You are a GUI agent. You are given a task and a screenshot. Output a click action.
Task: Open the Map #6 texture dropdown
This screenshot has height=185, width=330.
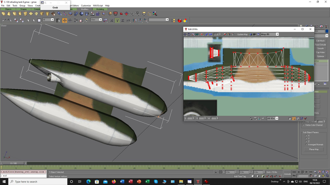pyautogui.click(x=277, y=34)
